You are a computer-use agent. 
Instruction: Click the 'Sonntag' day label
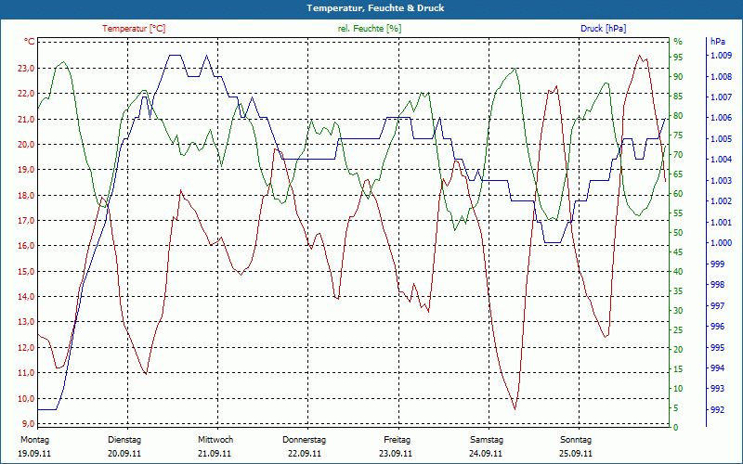pyautogui.click(x=576, y=440)
